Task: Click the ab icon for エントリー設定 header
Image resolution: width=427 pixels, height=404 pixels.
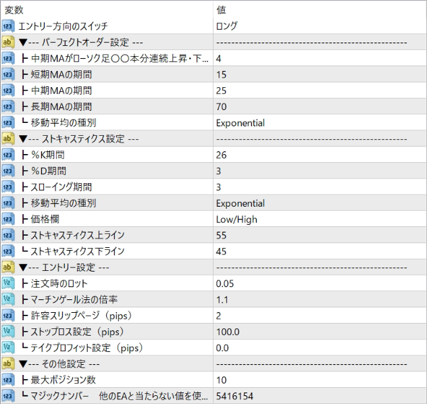Action: pos(8,267)
